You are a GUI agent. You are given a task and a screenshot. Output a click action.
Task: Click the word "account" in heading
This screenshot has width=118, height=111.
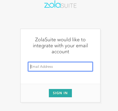(x=60, y=52)
